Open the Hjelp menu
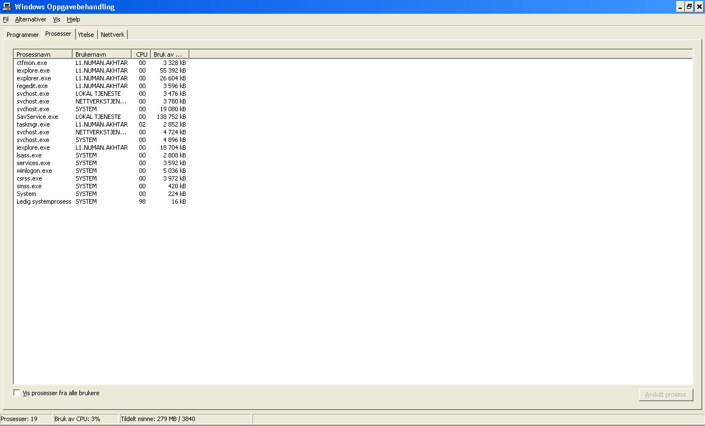This screenshot has width=705, height=426. [73, 19]
